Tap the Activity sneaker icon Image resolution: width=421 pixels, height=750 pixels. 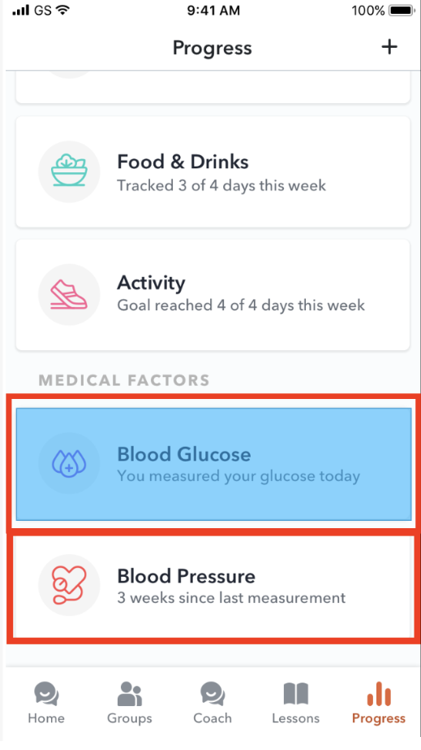point(69,294)
